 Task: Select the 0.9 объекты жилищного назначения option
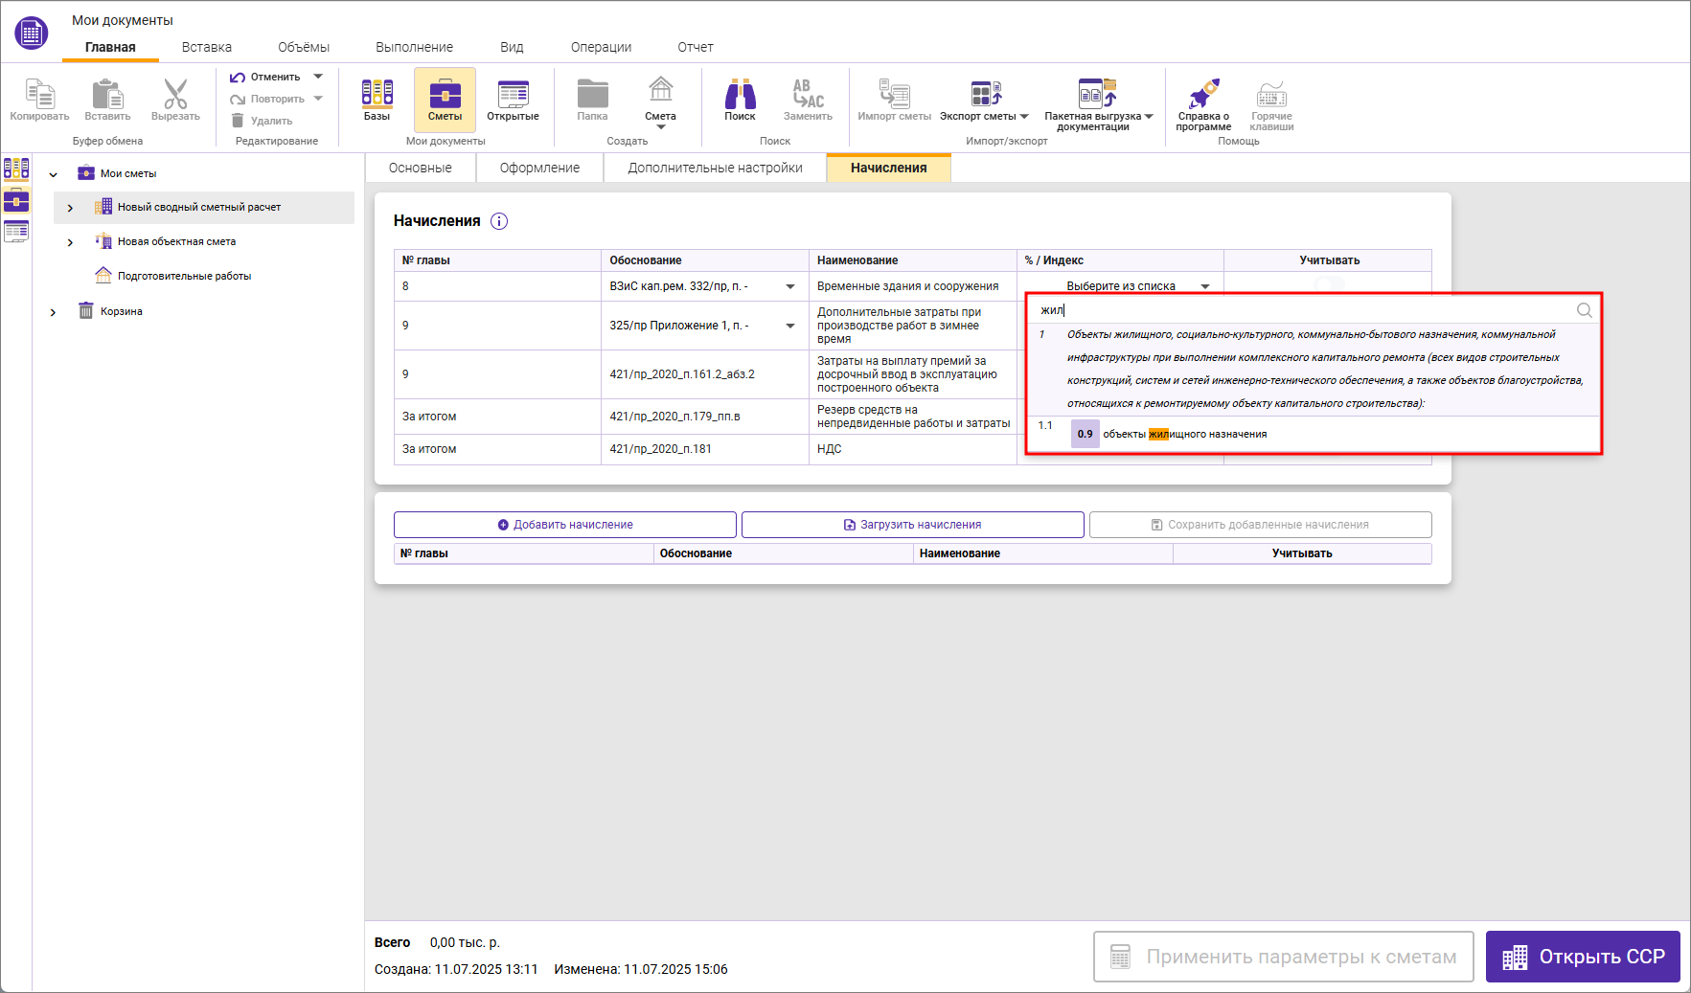click(x=1184, y=435)
